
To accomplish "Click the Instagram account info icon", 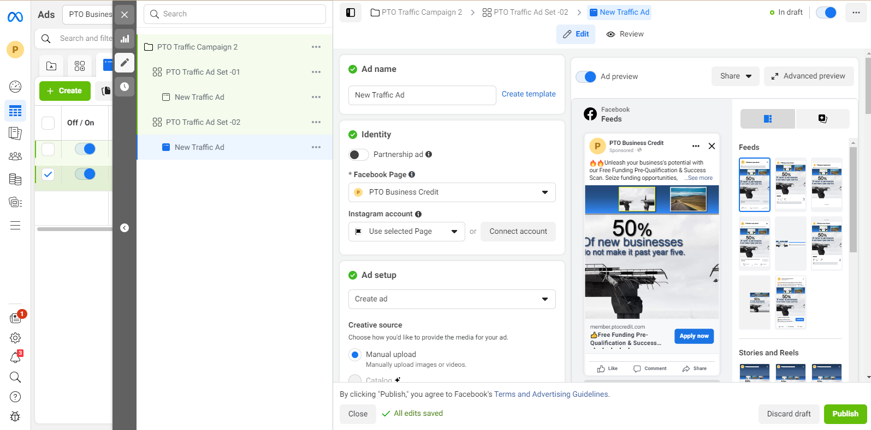I will (x=418, y=214).
